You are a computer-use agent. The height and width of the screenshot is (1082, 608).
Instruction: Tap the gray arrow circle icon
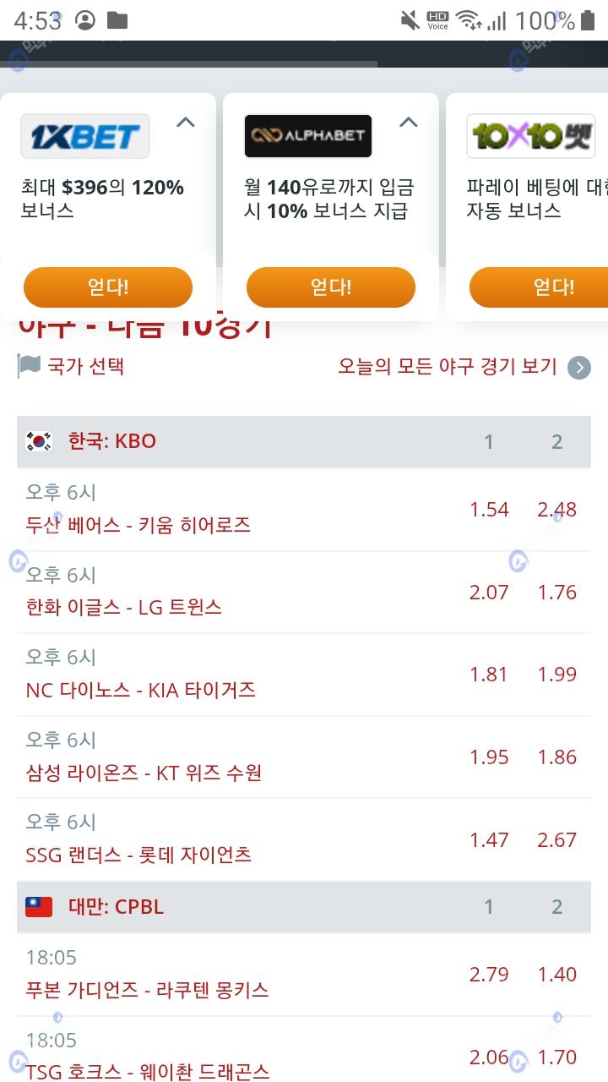click(579, 368)
